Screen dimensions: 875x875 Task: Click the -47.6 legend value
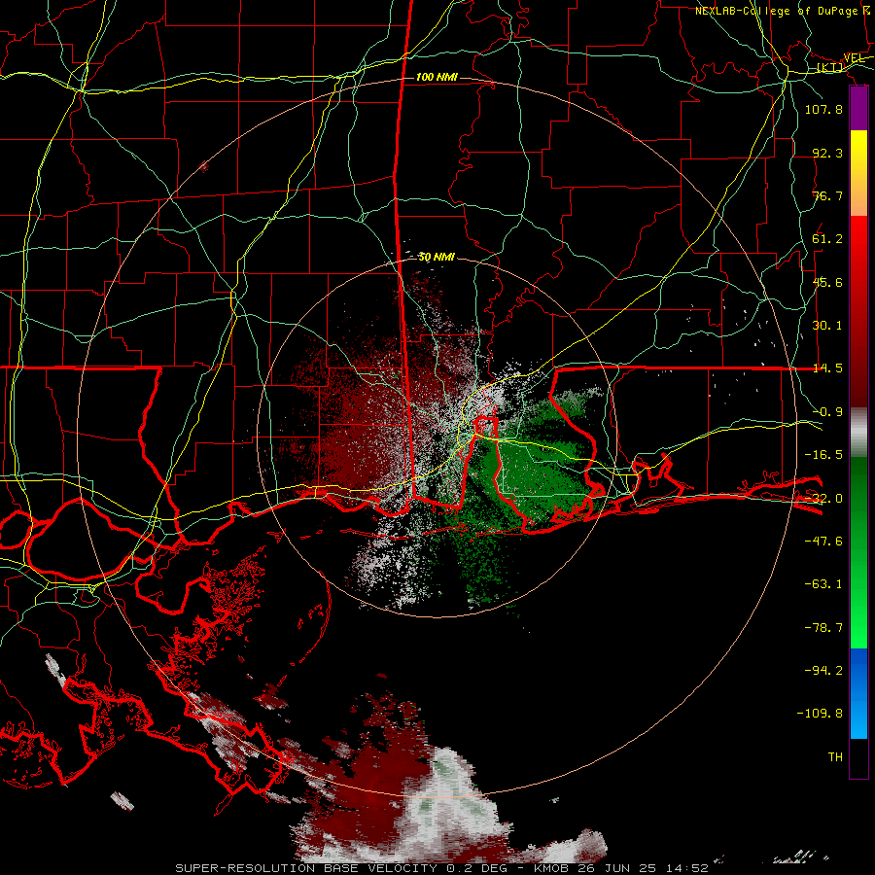pos(823,542)
